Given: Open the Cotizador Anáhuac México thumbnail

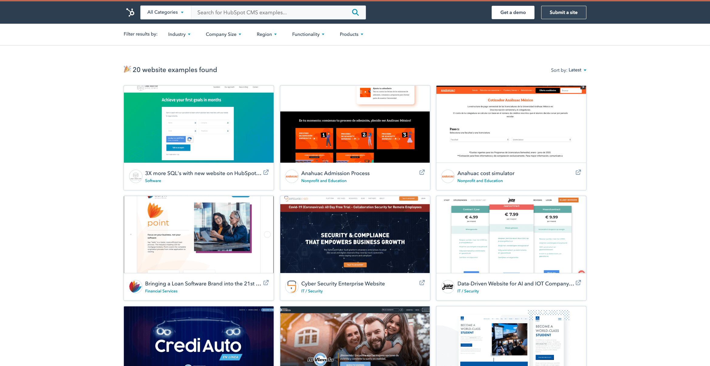Looking at the screenshot, I should (511, 124).
